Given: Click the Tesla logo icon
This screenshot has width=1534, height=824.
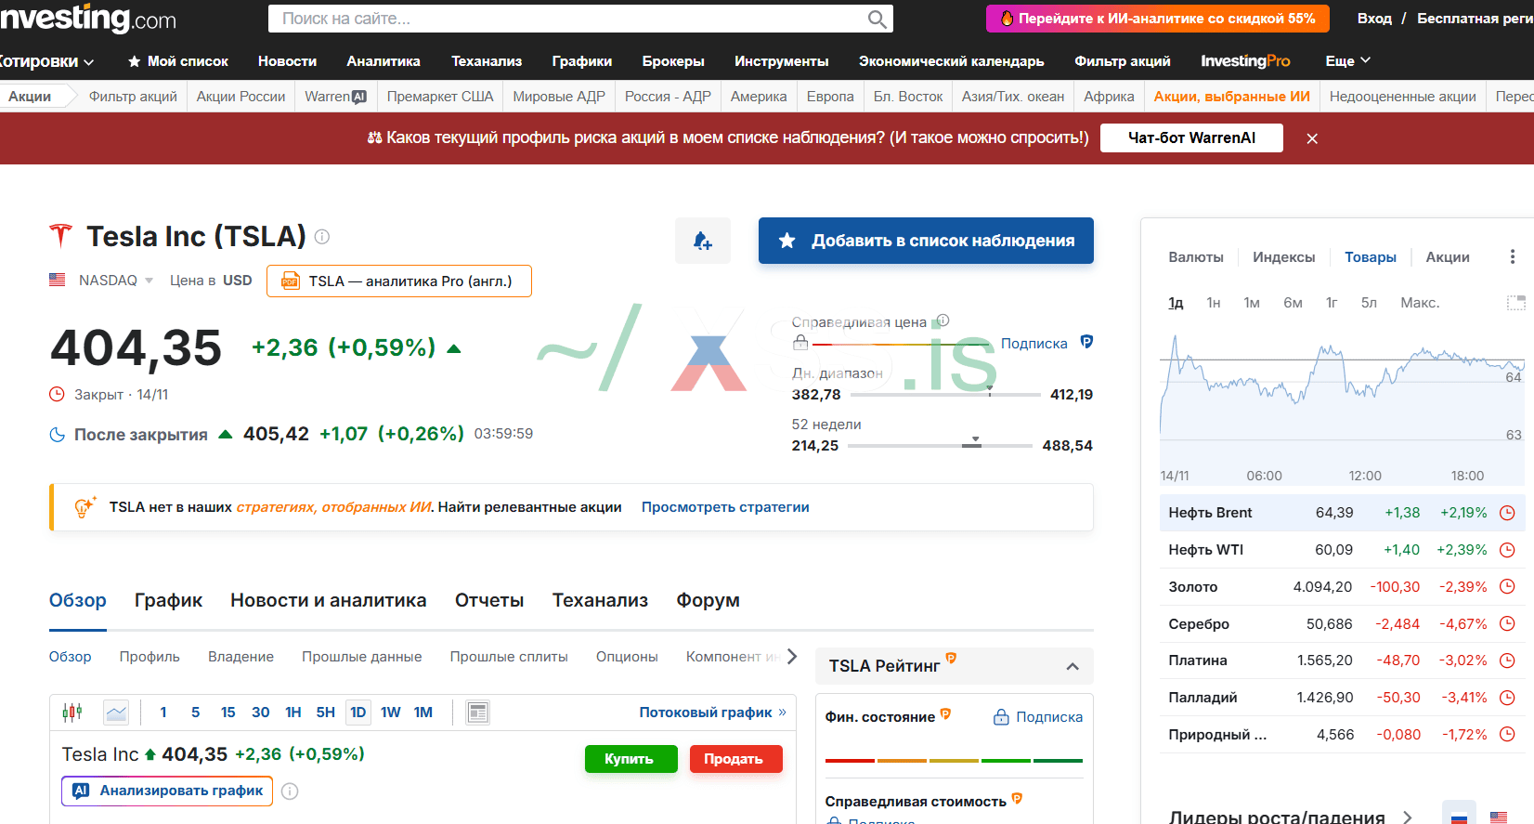Looking at the screenshot, I should point(60,236).
